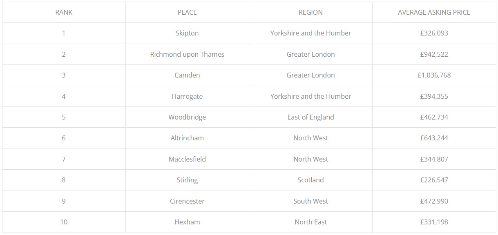Select Richmond upon Thames cell
This screenshot has width=498, height=235.
pyautogui.click(x=187, y=54)
